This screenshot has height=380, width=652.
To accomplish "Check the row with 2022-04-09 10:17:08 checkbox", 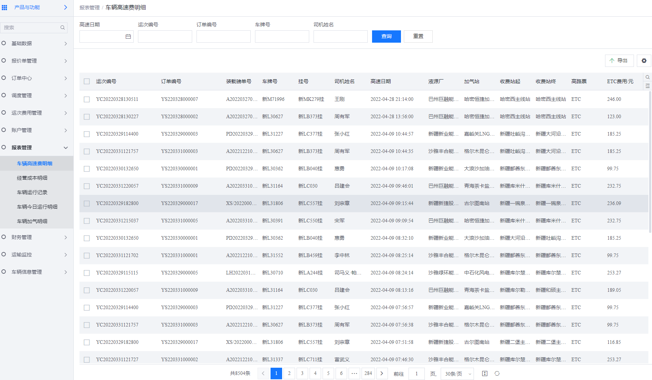I will (x=87, y=168).
